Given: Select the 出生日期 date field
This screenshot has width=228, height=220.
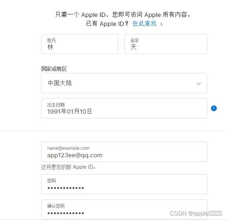Looking at the screenshot, I should 124,108.
